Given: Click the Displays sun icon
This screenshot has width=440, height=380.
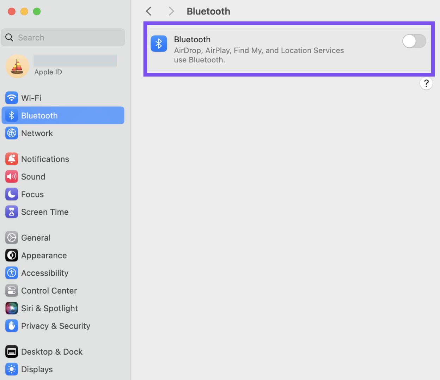Looking at the screenshot, I should [x=12, y=369].
